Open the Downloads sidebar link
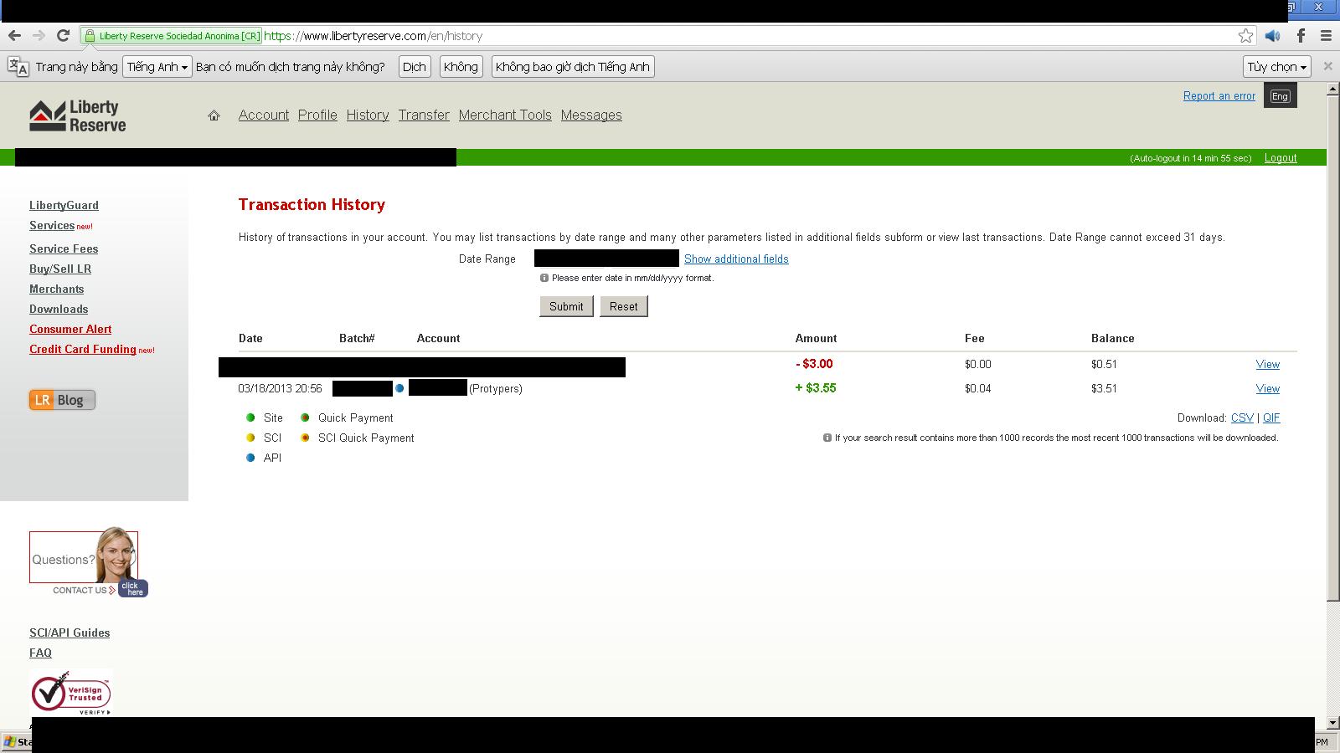Image resolution: width=1340 pixels, height=753 pixels. click(59, 309)
